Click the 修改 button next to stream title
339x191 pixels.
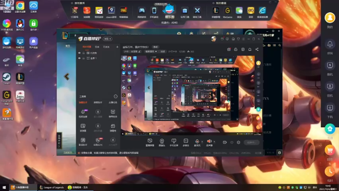pos(156,47)
